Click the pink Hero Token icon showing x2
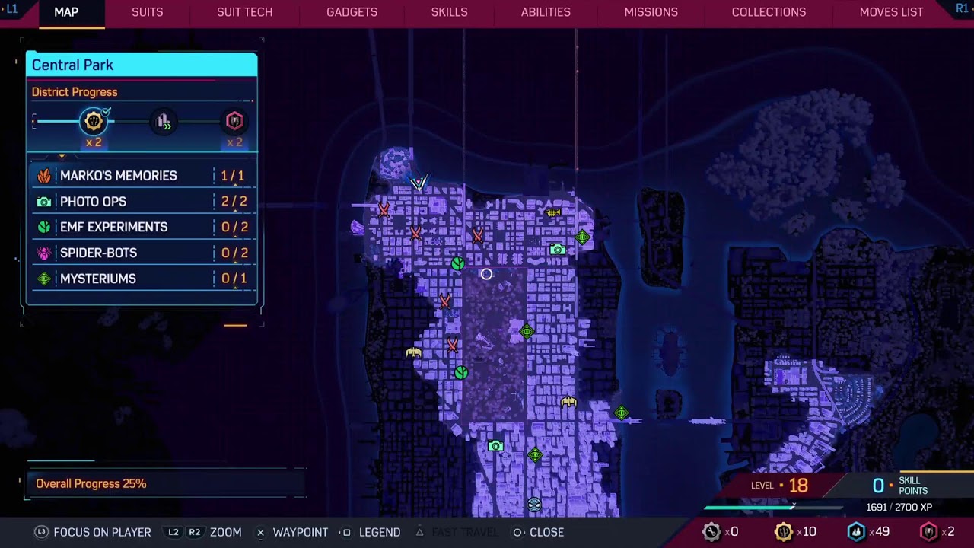Image resolution: width=974 pixels, height=548 pixels. pyautogui.click(x=928, y=532)
